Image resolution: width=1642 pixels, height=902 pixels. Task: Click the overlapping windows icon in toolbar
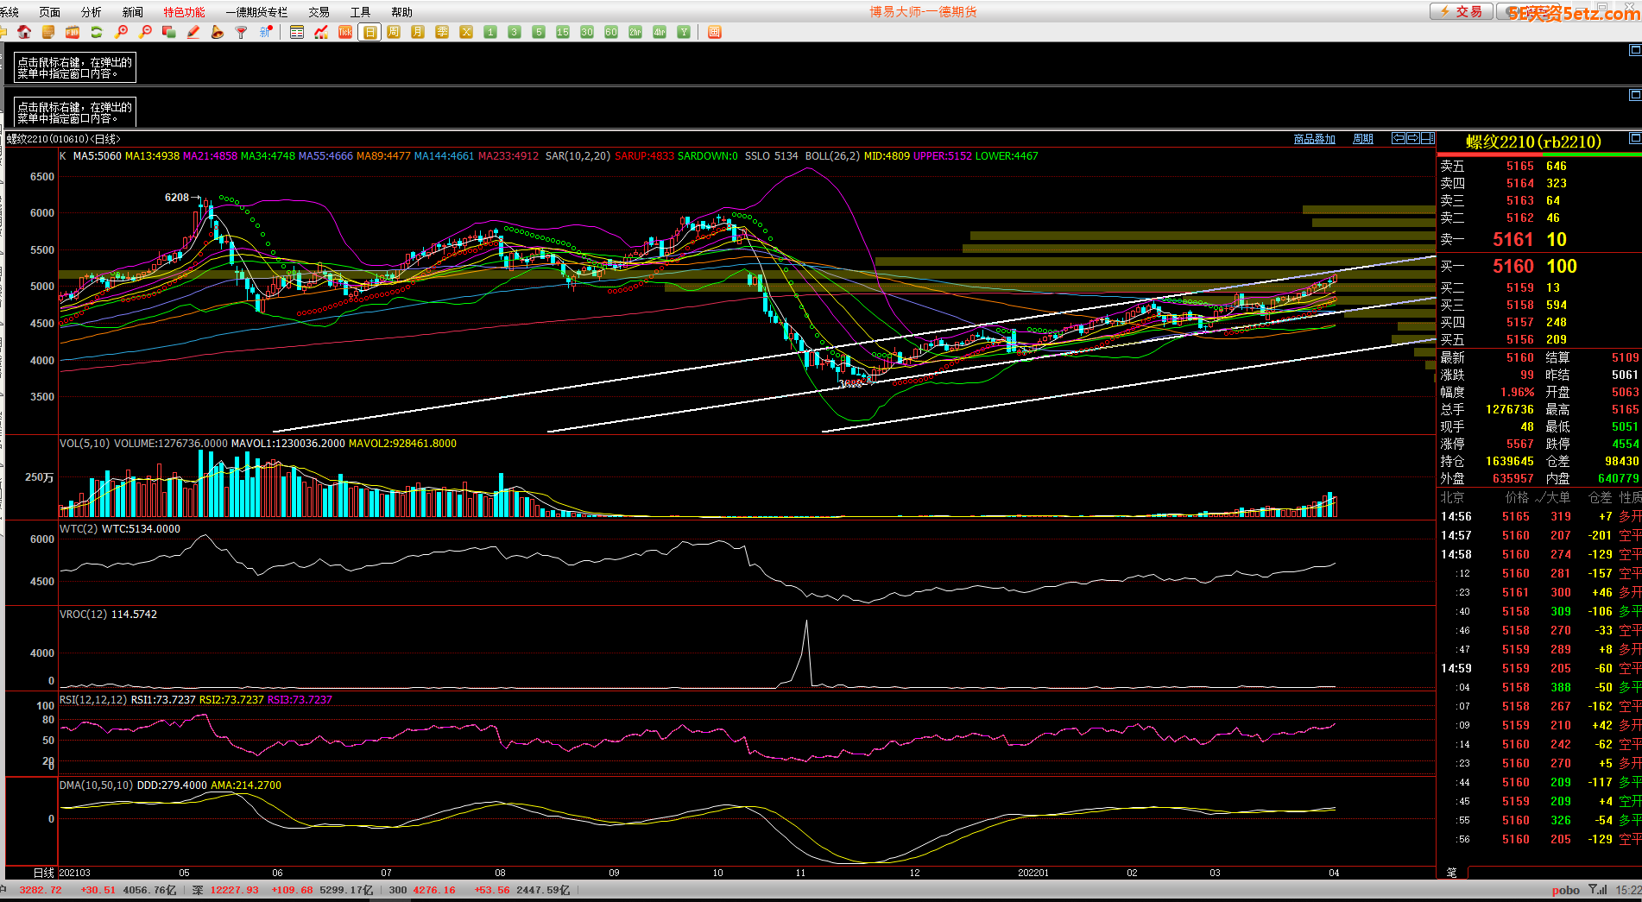[x=169, y=32]
